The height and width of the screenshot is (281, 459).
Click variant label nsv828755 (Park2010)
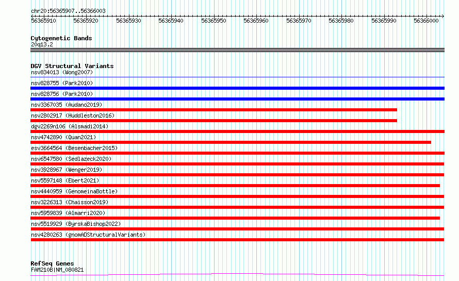click(x=62, y=83)
